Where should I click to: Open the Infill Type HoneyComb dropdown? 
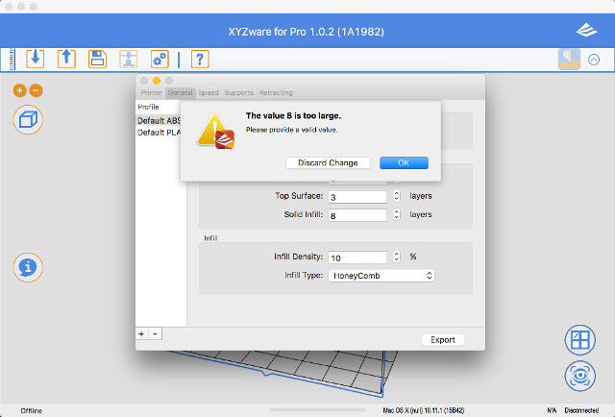coord(381,276)
